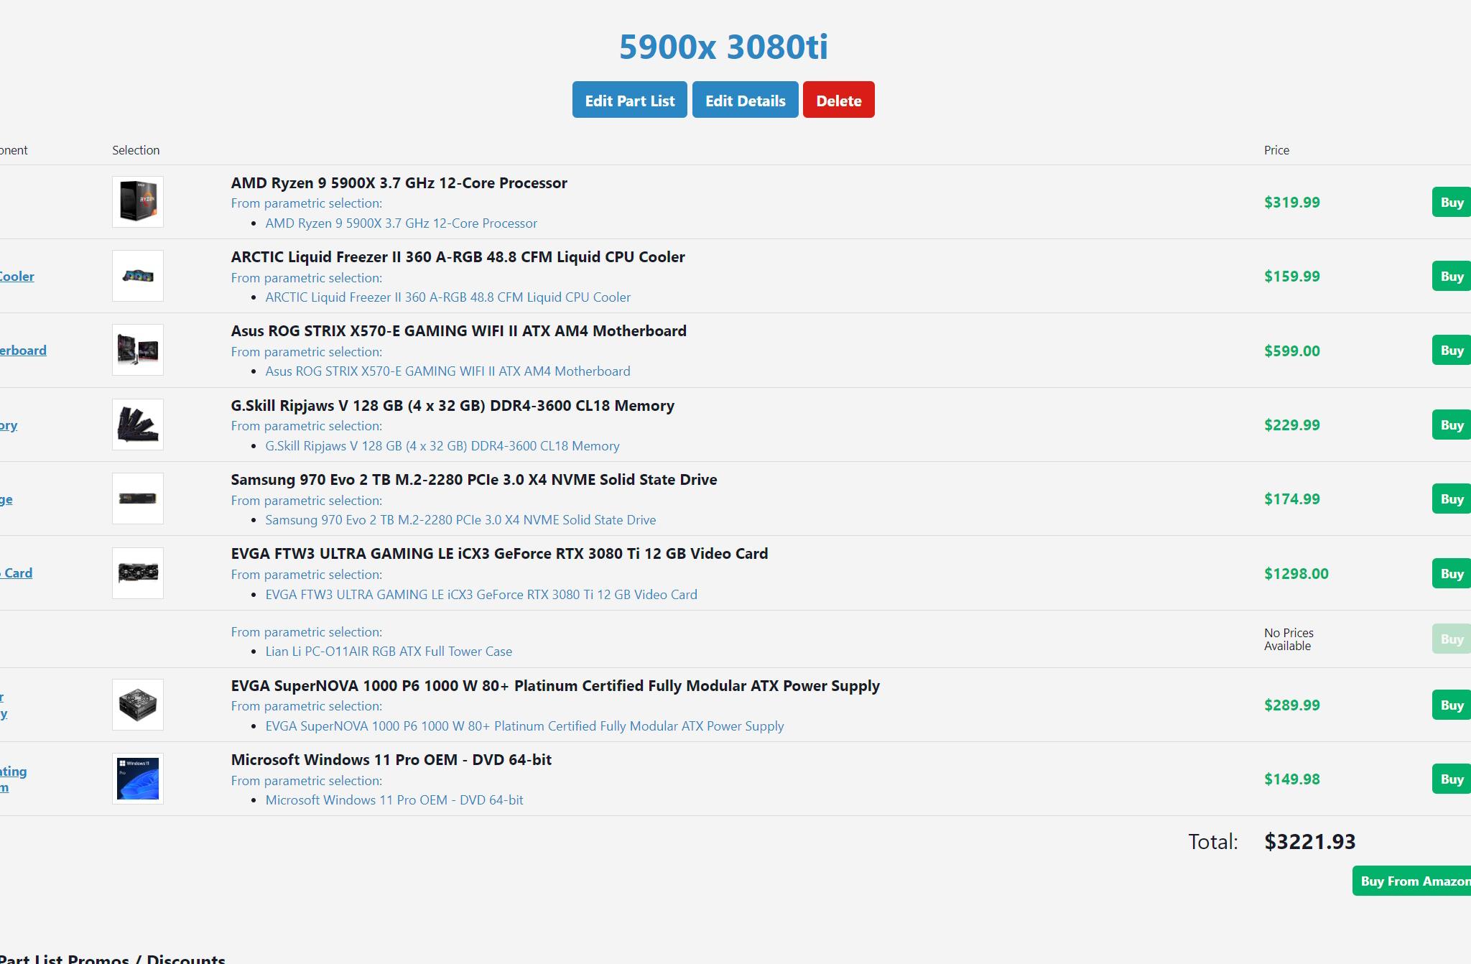Open the Video Card component link
This screenshot has height=964, width=1471.
tap(16, 573)
